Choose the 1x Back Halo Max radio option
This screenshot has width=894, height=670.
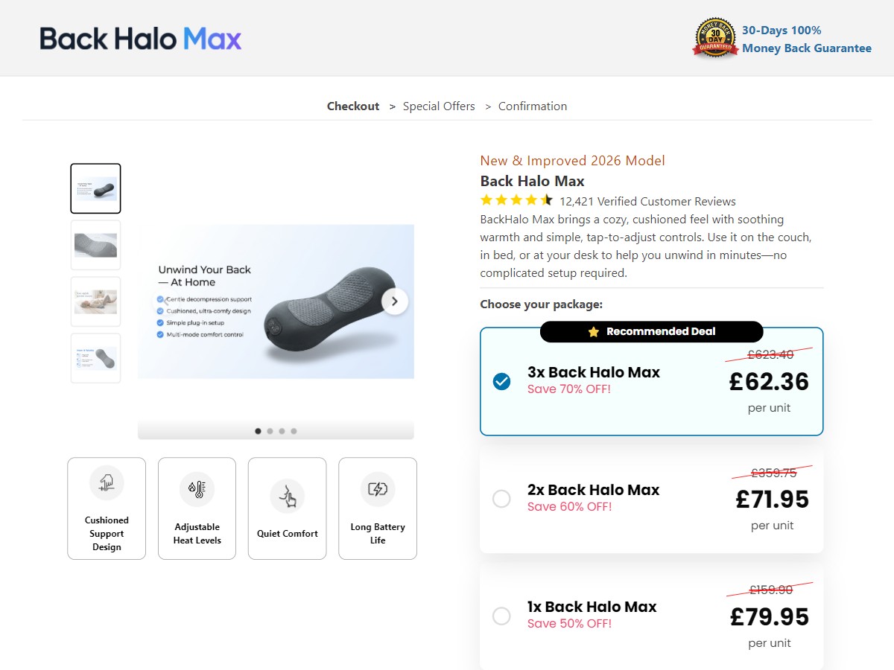tap(501, 616)
